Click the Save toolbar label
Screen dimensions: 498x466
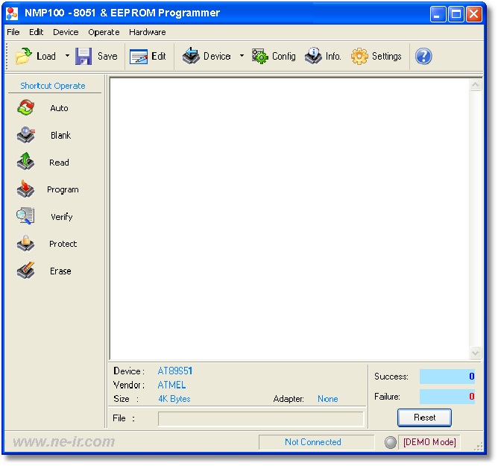pyautogui.click(x=107, y=56)
